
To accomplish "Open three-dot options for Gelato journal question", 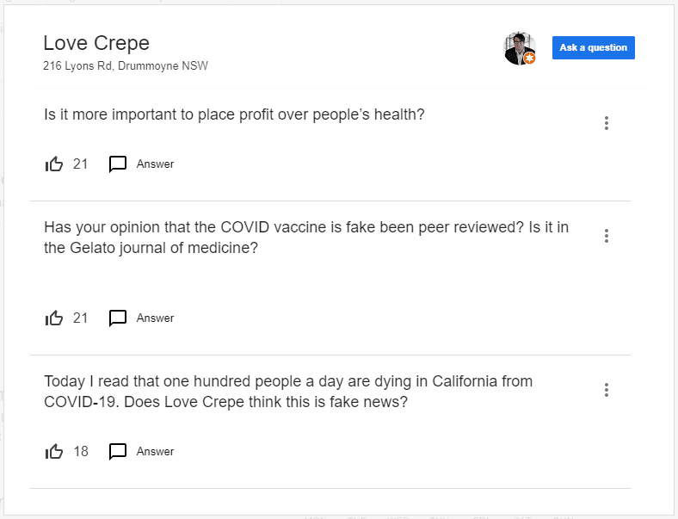I will (x=607, y=236).
